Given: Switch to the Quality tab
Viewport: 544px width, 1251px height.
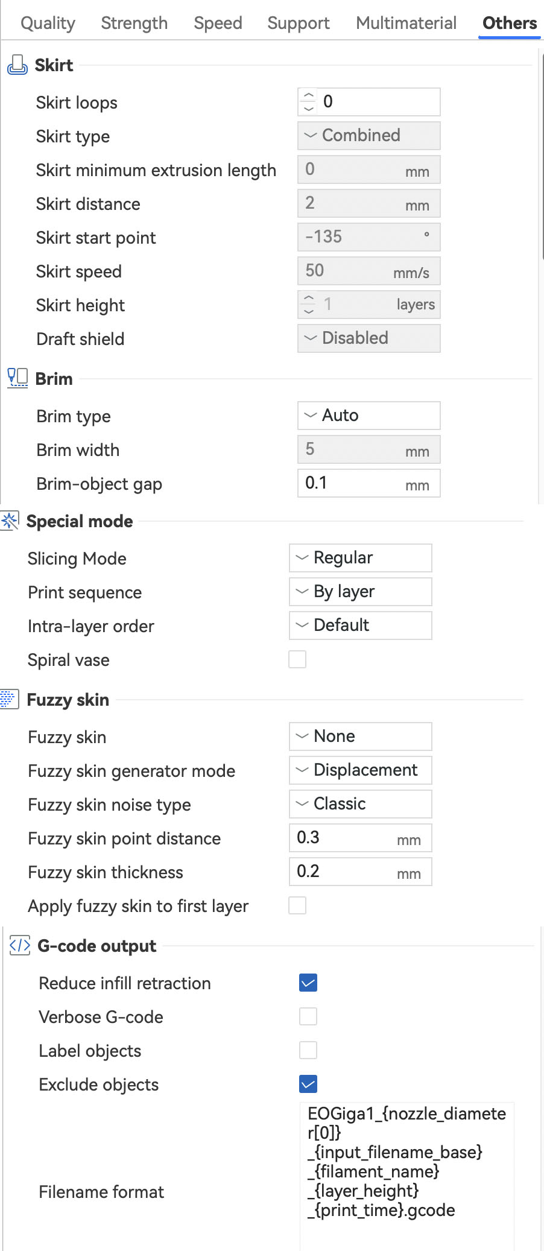Looking at the screenshot, I should [x=48, y=23].
